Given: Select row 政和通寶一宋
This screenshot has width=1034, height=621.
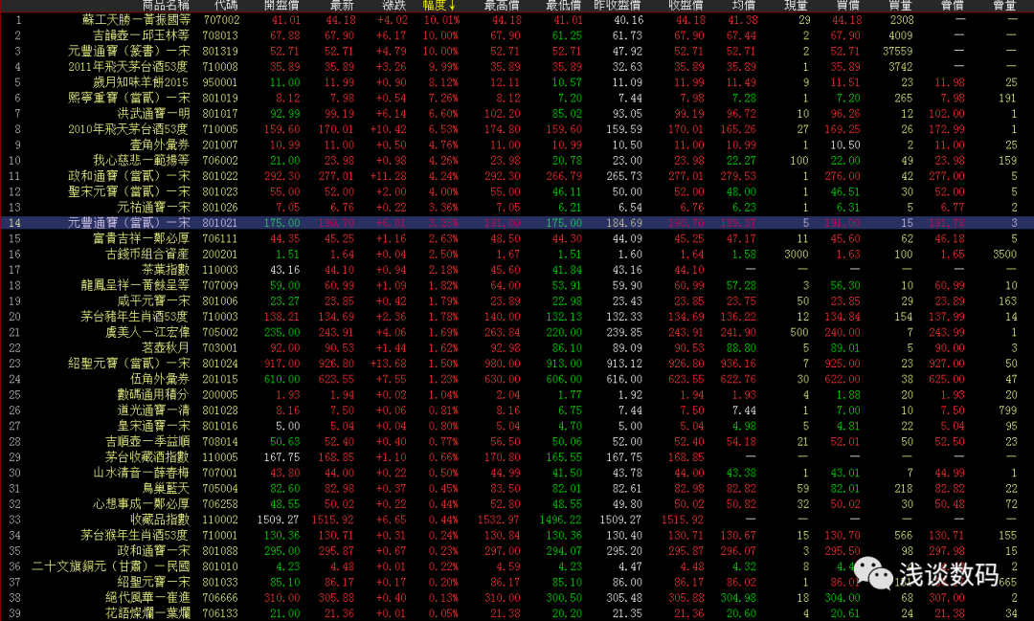Looking at the screenshot, I should 517,551.
